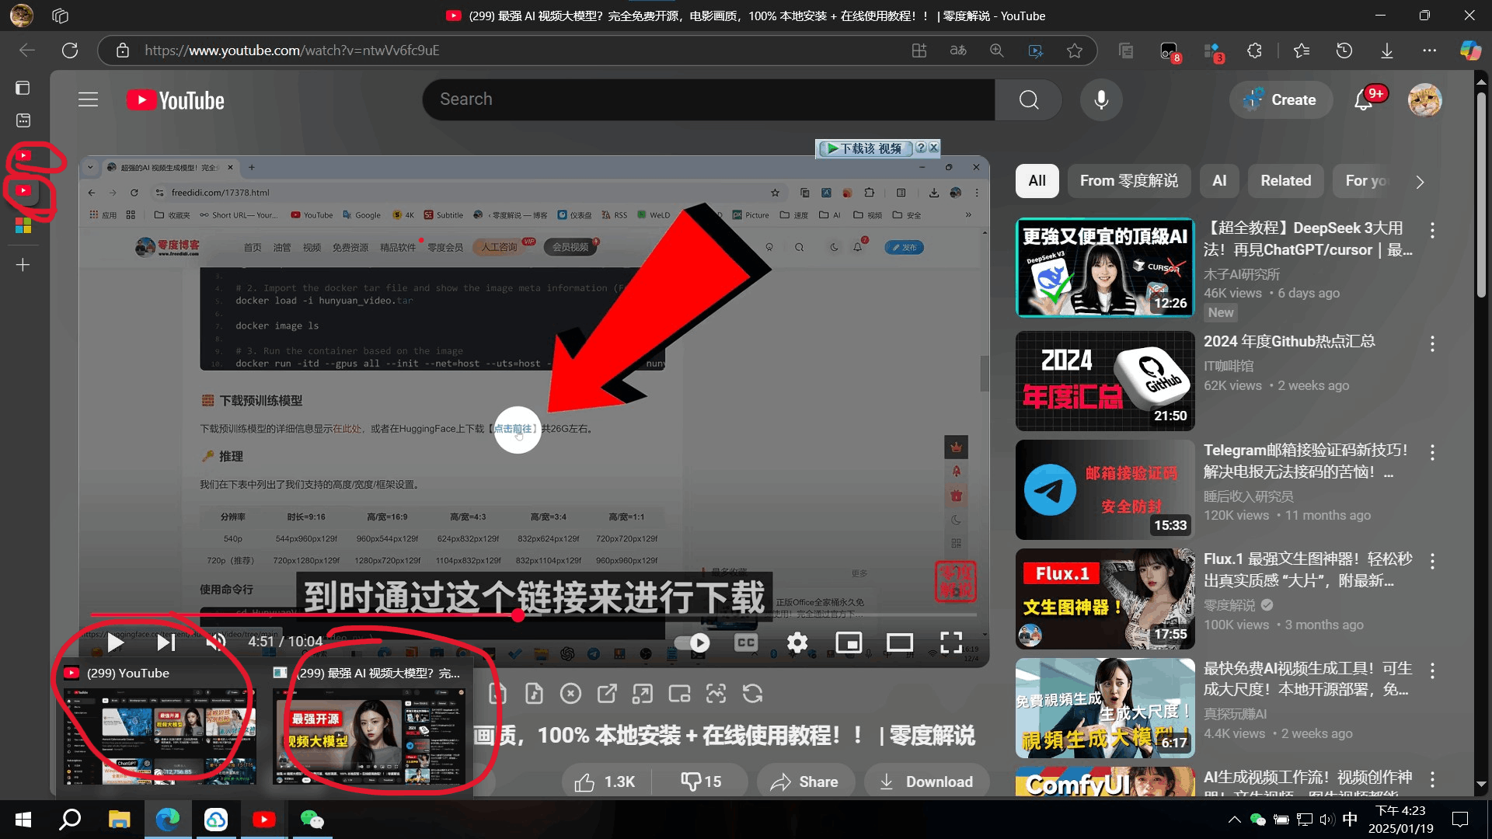This screenshot has width=1492, height=839.
Task: Mute the video volume
Action: [x=216, y=642]
